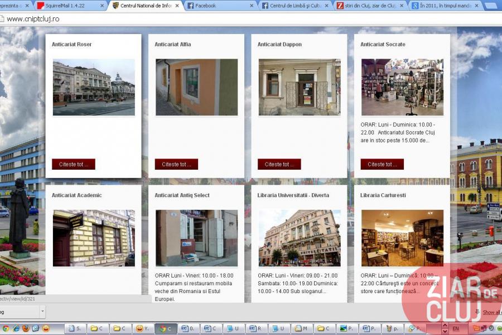This screenshot has height=335, width=502.
Task: Switch to the Centrul de Limbă și Cultură tab
Action: 296,6
